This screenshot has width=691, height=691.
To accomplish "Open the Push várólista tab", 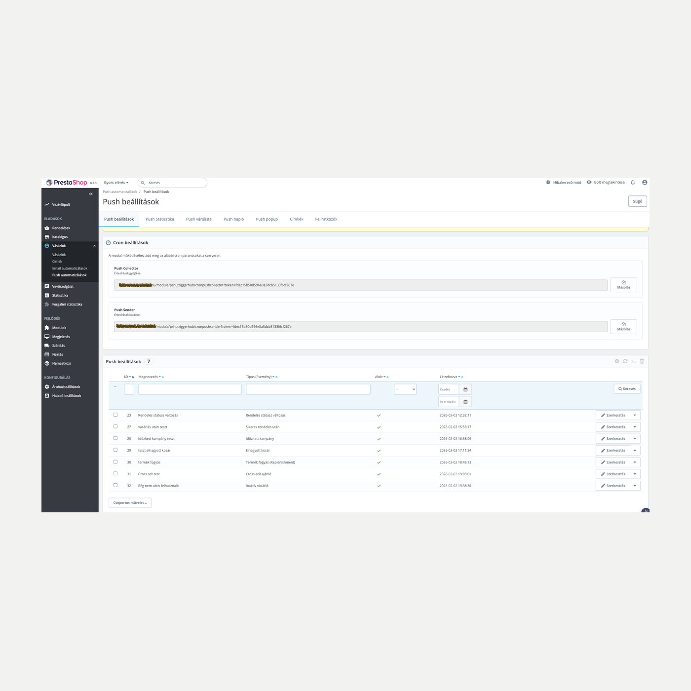I will pyautogui.click(x=199, y=219).
